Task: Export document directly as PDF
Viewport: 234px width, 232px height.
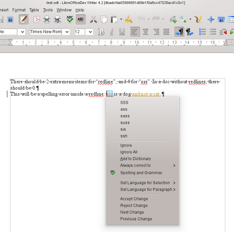Action: [37, 20]
